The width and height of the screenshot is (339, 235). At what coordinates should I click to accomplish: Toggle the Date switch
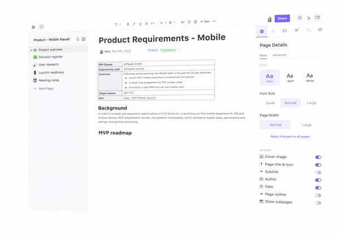318,188
